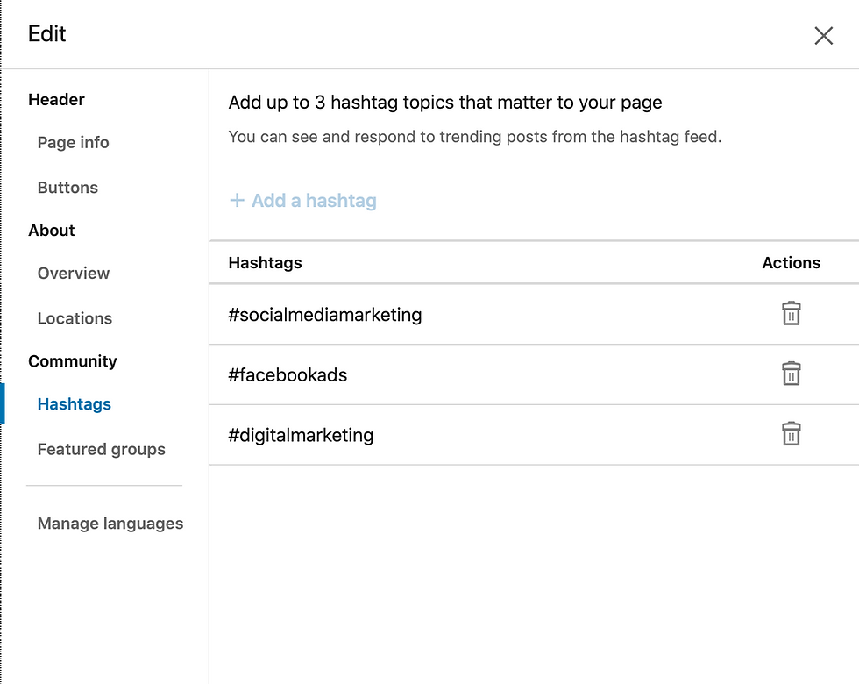Select the #facebookads hashtag row

534,375
